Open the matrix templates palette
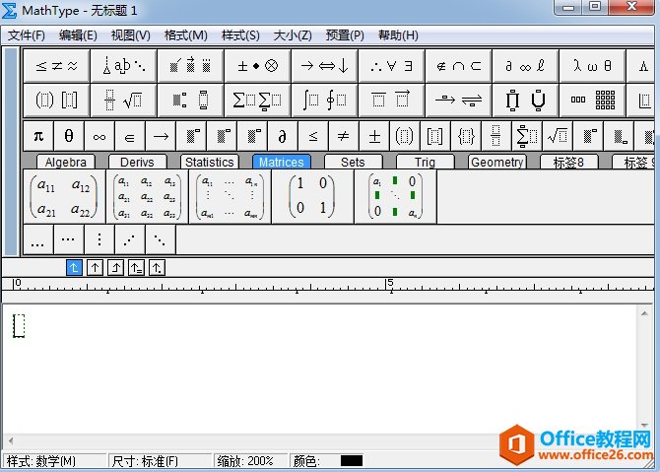 592,101
